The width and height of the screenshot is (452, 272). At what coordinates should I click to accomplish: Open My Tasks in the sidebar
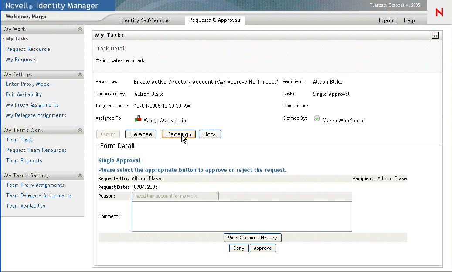[17, 39]
